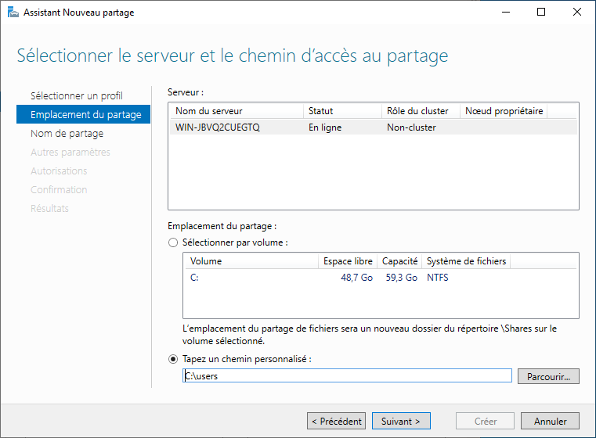Go to 'Emplacement du partage' step
Image resolution: width=596 pixels, height=438 pixels.
(x=85, y=115)
